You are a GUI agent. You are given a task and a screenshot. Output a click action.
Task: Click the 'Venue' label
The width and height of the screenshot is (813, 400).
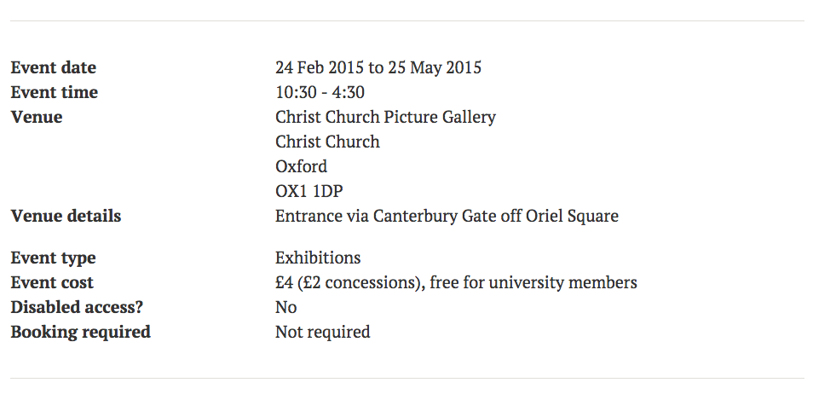point(37,118)
